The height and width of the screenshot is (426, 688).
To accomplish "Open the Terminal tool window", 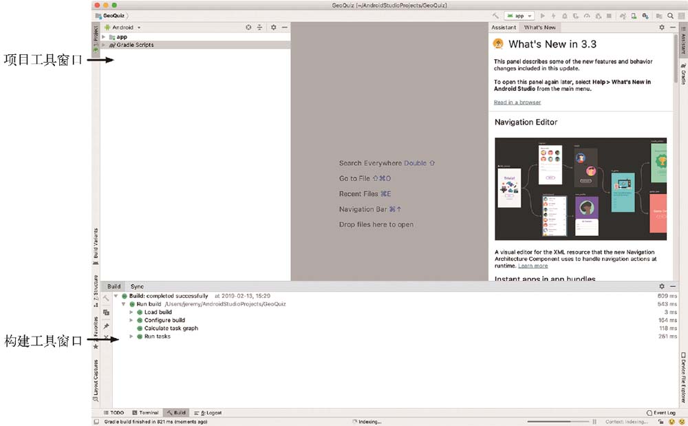I will [146, 413].
